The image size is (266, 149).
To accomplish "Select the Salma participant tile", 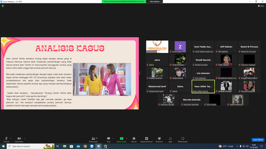I will pos(180,87).
